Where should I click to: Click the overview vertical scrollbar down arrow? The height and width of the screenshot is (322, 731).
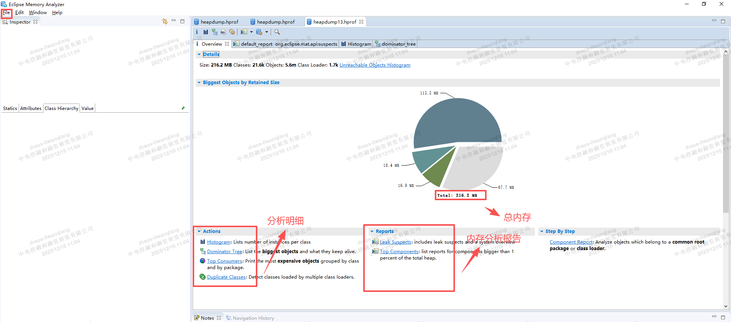coord(726,306)
